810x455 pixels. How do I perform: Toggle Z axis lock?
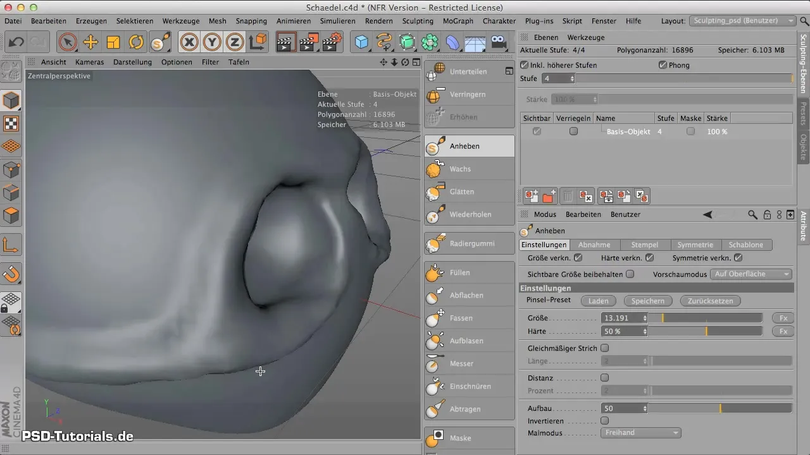coord(235,42)
